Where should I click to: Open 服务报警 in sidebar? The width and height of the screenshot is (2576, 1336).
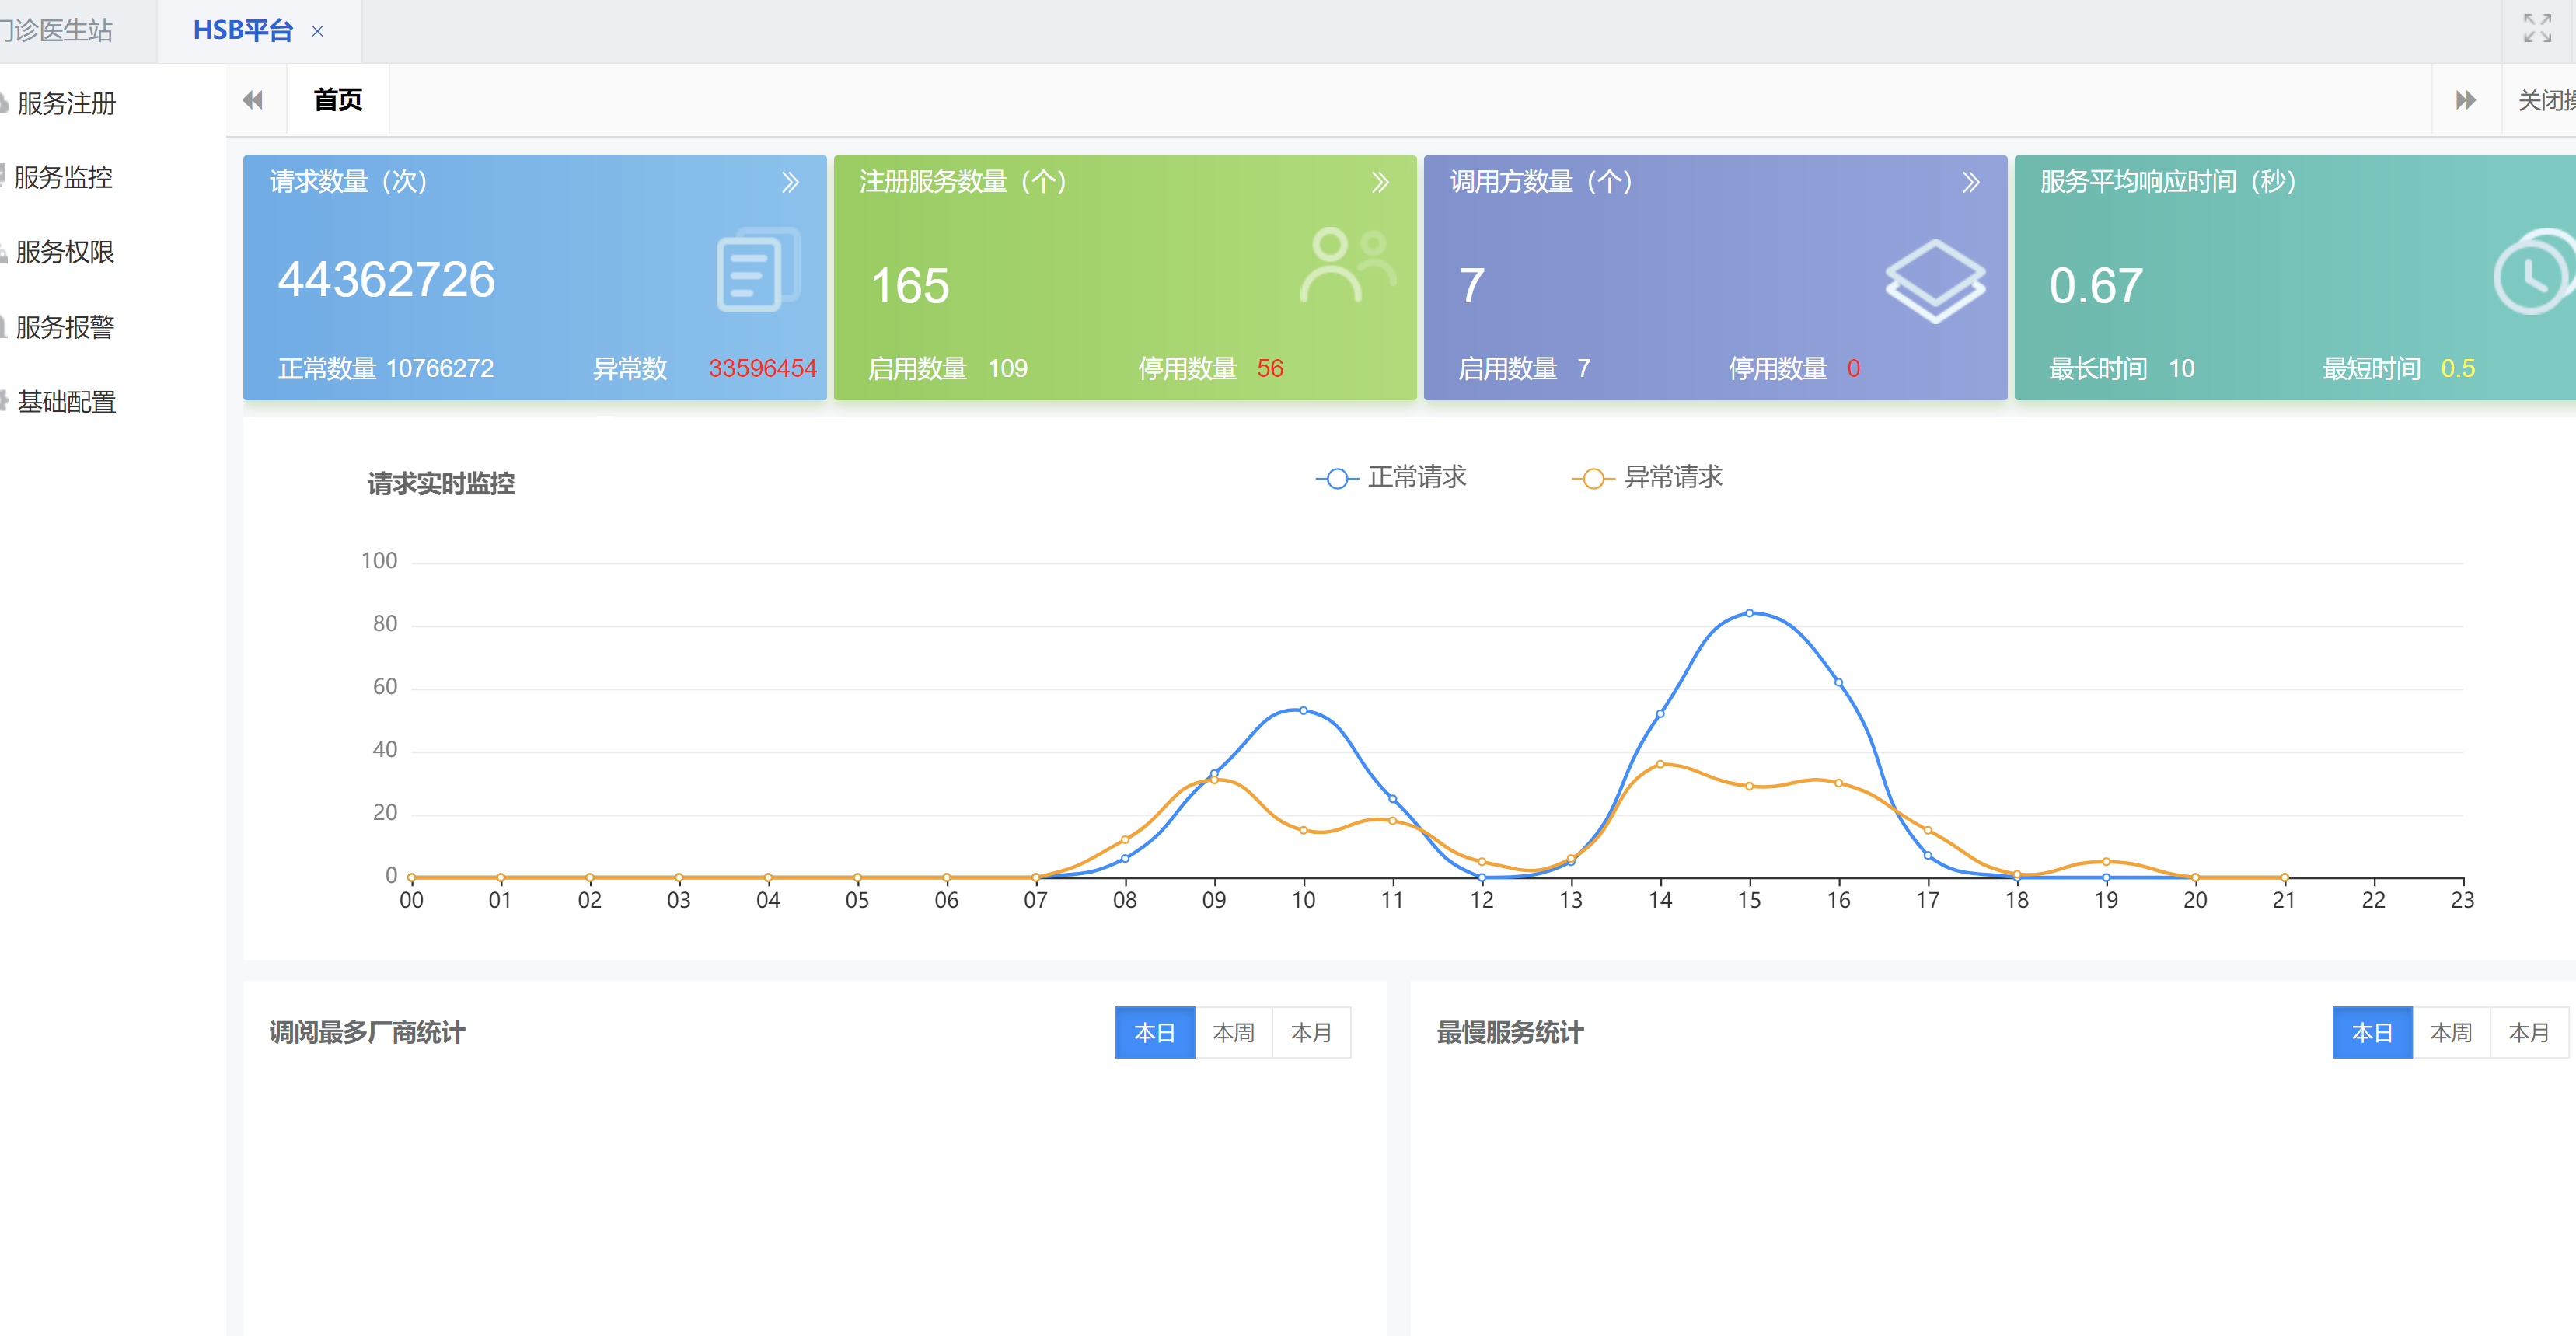click(x=64, y=327)
